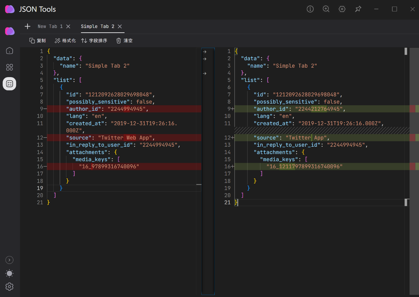Click the 复制 copy button
Image resolution: width=419 pixels, height=297 pixels.
(37, 41)
